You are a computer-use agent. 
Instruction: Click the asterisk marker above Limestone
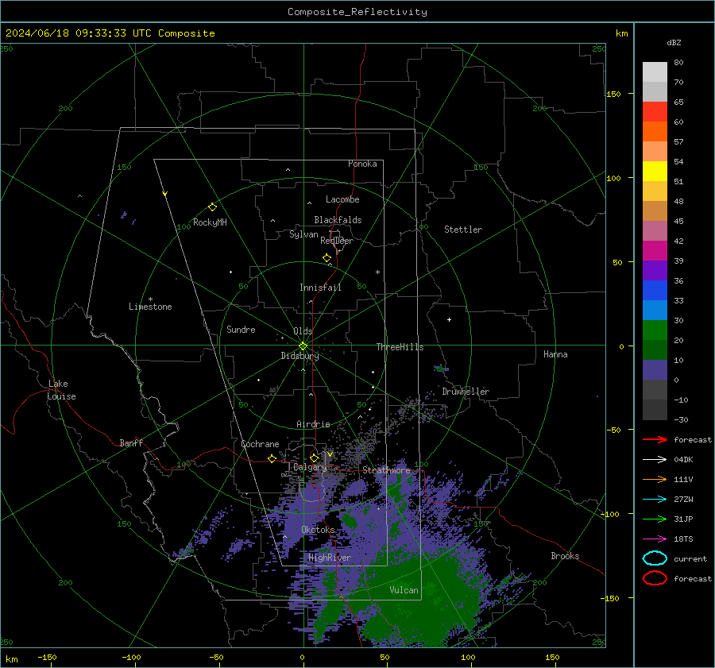(x=150, y=299)
